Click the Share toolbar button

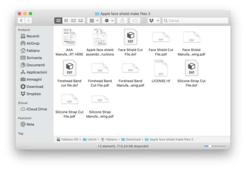coord(122,20)
